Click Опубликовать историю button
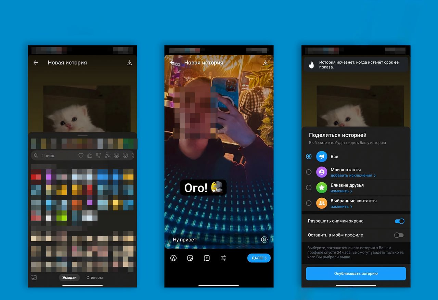The height and width of the screenshot is (300, 438). (x=356, y=274)
